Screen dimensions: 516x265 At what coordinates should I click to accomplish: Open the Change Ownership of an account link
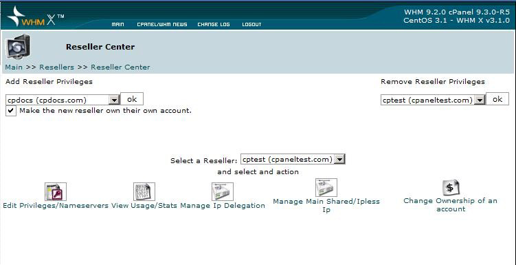point(451,205)
